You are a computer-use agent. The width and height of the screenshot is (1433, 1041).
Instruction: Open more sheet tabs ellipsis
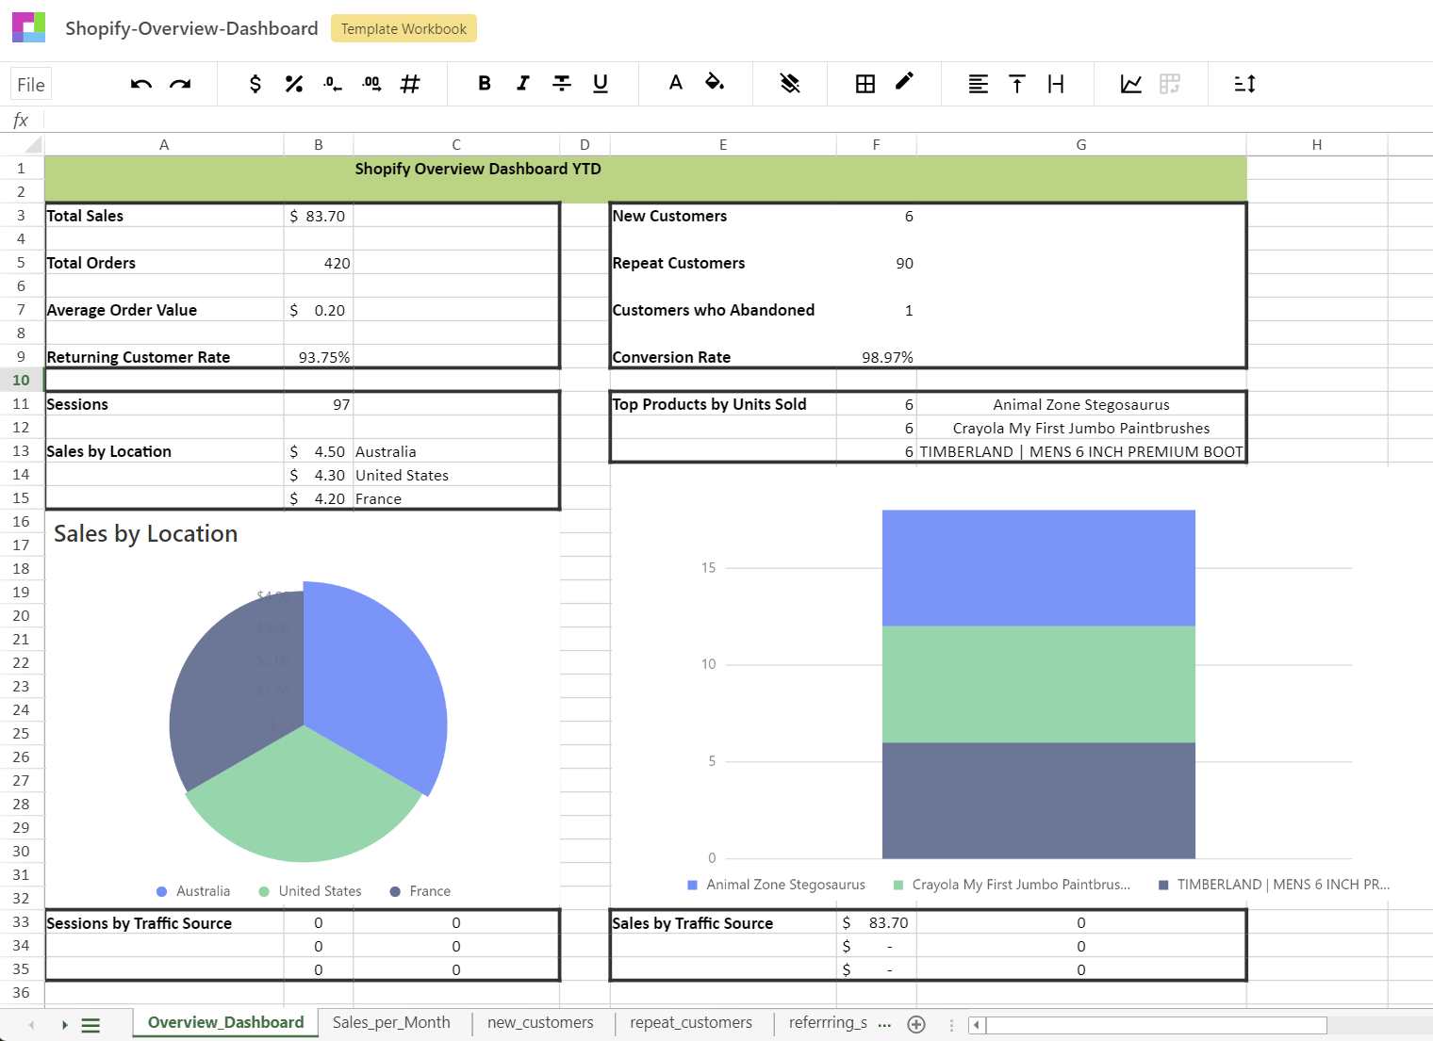[884, 1024]
